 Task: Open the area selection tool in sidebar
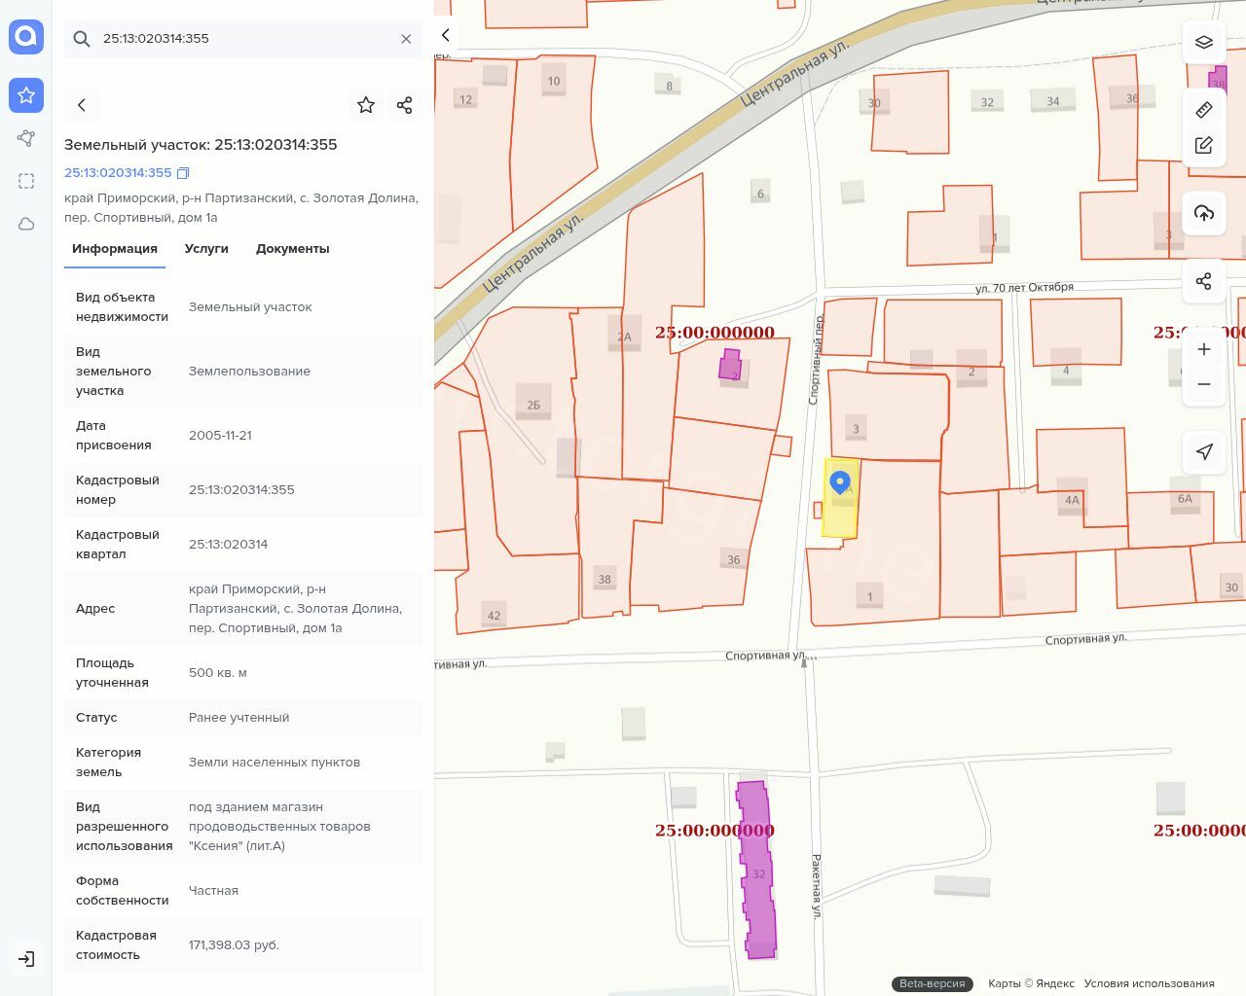26,181
